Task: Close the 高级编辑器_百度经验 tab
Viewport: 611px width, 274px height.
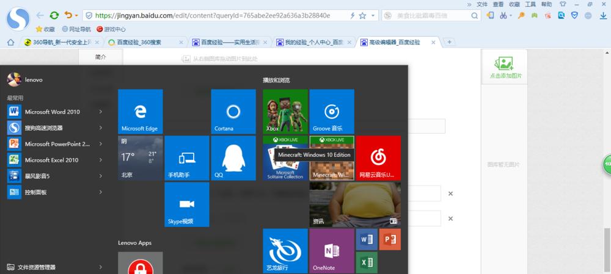Action: pyautogui.click(x=433, y=43)
